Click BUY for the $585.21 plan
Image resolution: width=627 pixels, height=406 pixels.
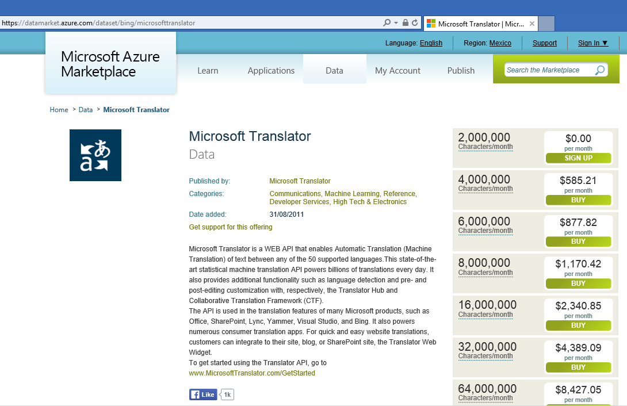[579, 200]
